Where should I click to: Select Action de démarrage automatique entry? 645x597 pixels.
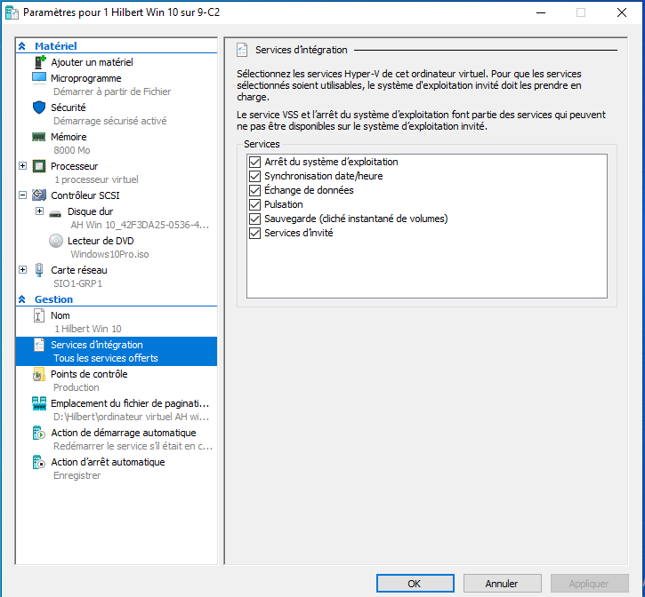(x=123, y=433)
